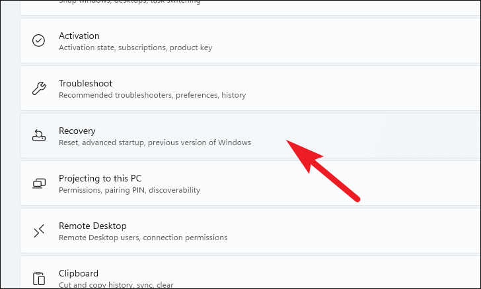Image resolution: width=481 pixels, height=289 pixels.
Task: Click 'Remote Desktop users, connection permissions' text
Action: [143, 238]
